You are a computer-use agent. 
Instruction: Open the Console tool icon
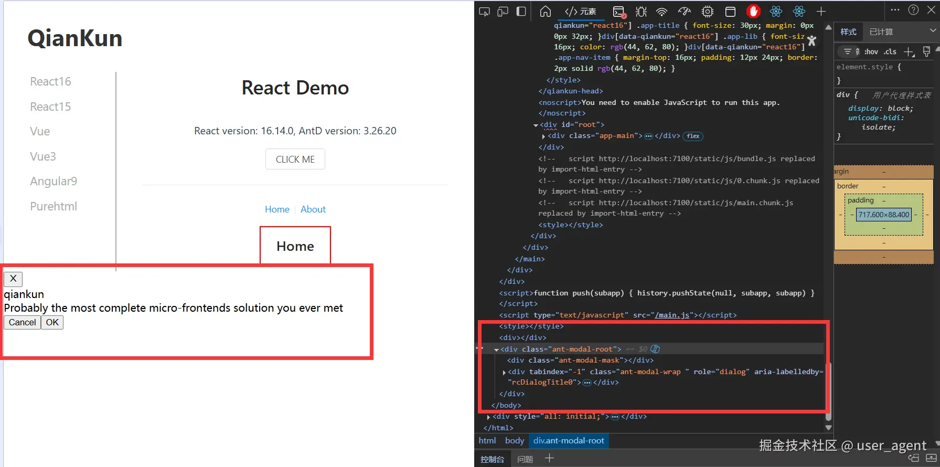[x=619, y=12]
